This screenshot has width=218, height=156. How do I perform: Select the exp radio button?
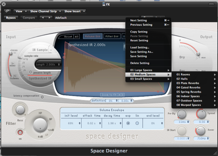128,123
